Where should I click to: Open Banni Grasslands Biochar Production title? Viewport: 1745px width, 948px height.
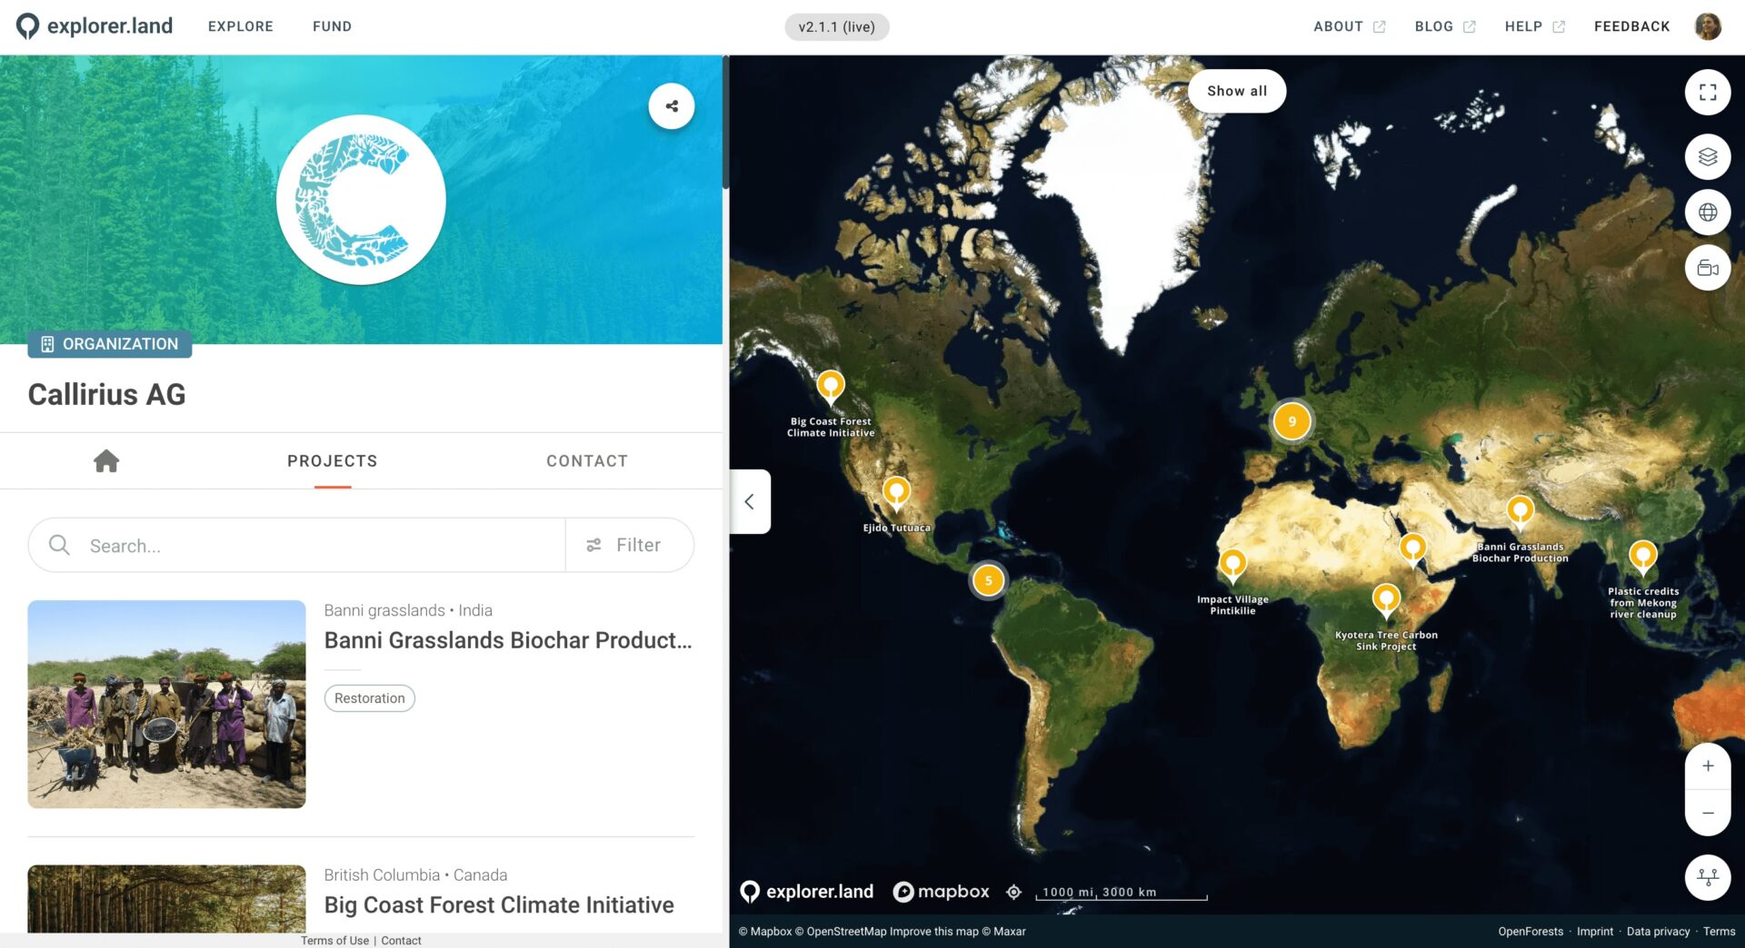(x=508, y=640)
